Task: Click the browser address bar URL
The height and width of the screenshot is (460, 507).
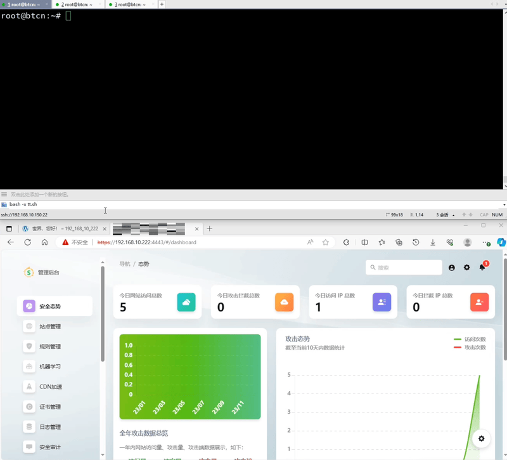Action: (147, 242)
